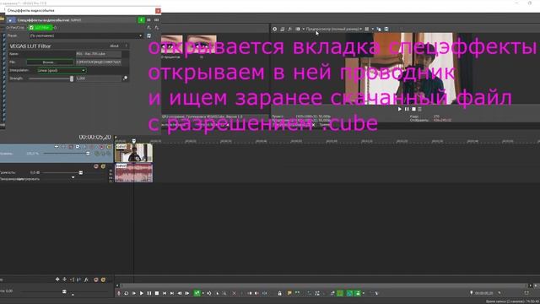Select the video clip thumbnail on timeline
Viewport: 540px width, 304px height.
[133, 153]
